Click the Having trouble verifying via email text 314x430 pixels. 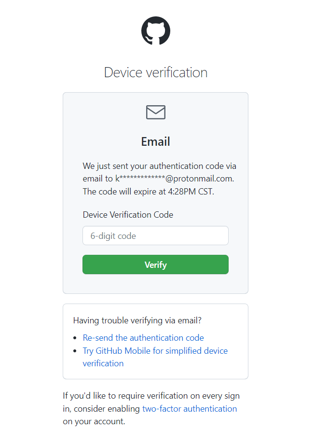click(137, 320)
